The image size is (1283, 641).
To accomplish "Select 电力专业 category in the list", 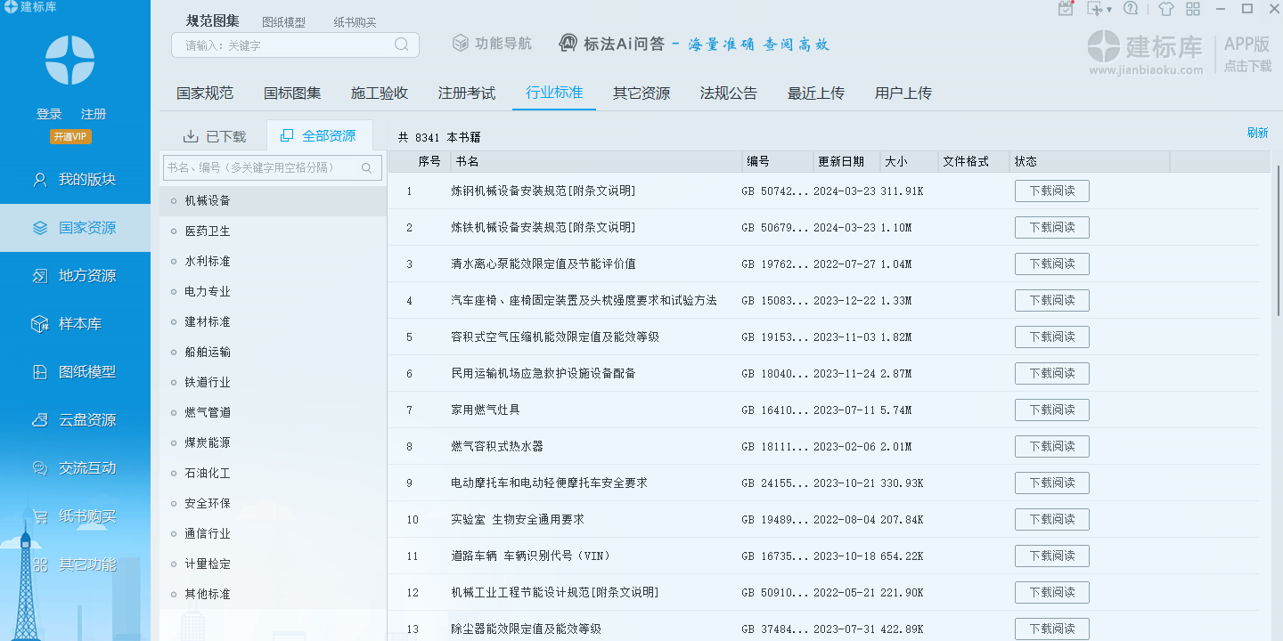I will (208, 291).
